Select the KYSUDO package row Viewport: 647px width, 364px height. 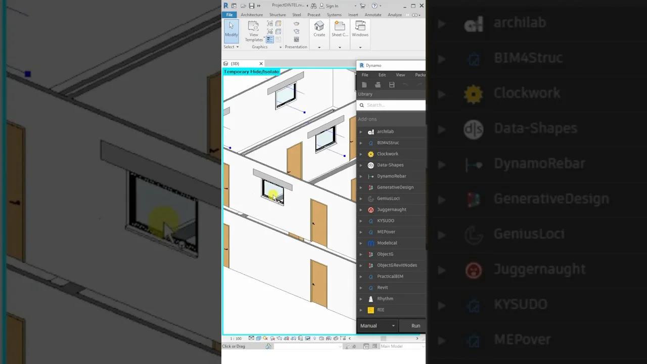click(391, 220)
